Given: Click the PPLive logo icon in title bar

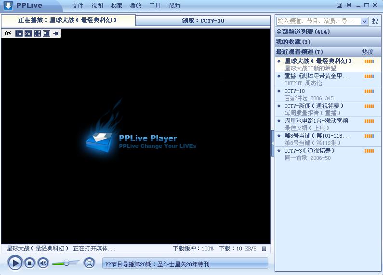Looking at the screenshot, I should click(x=8, y=5).
